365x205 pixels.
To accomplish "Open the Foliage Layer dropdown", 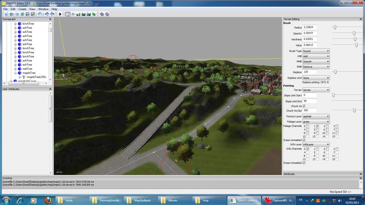I will coord(316,122).
